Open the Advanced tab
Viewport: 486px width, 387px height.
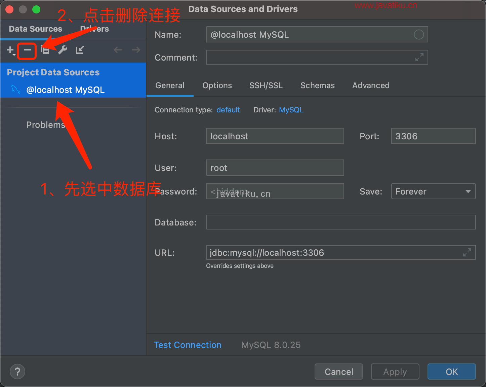tap(371, 85)
